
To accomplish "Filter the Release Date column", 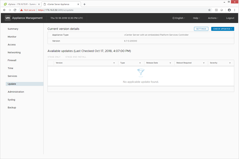I will point(170,63).
